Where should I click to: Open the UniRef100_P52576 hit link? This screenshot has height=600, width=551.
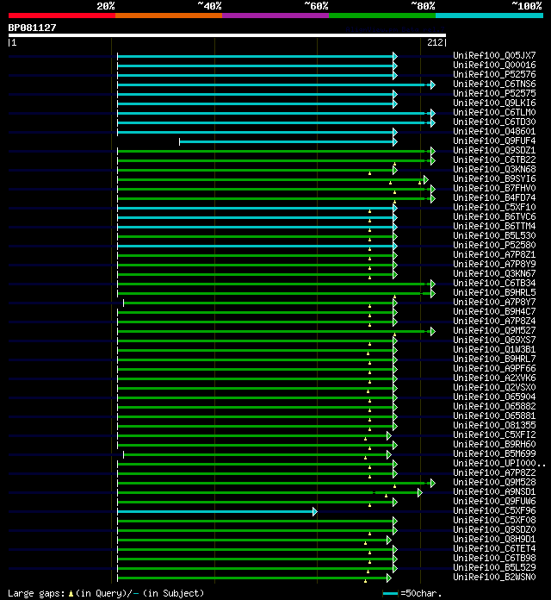[494, 75]
